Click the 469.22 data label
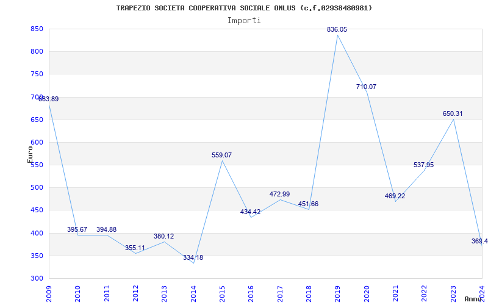488x305 pixels. pos(395,196)
